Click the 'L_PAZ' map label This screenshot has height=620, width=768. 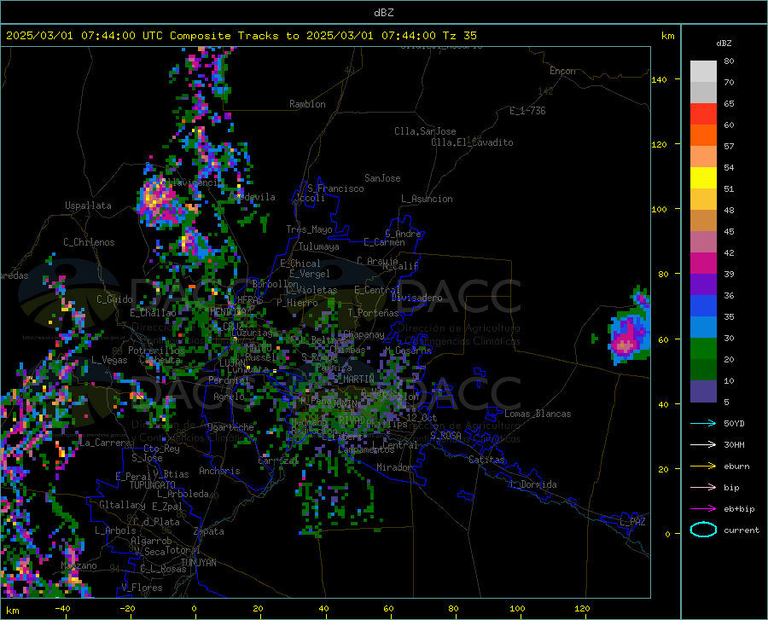[633, 522]
